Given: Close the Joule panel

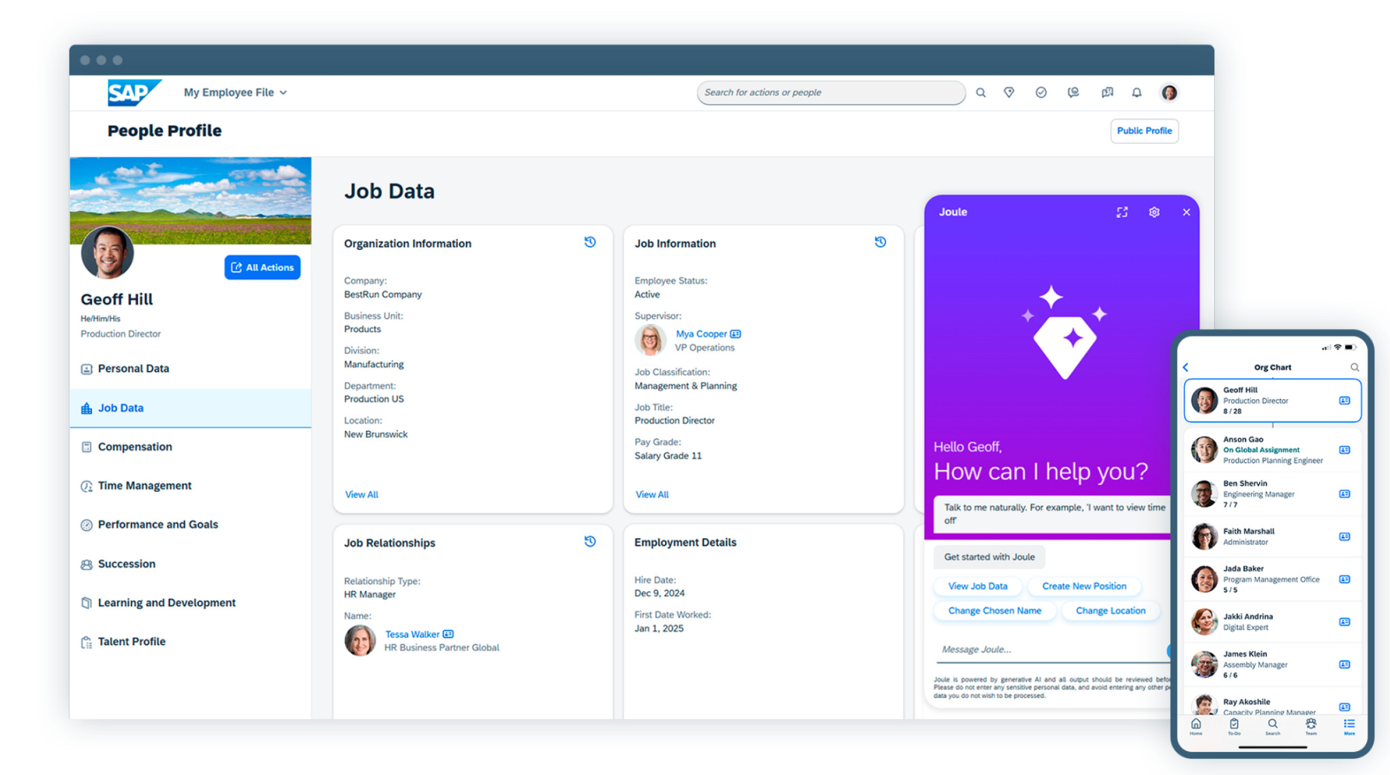Looking at the screenshot, I should (1186, 212).
